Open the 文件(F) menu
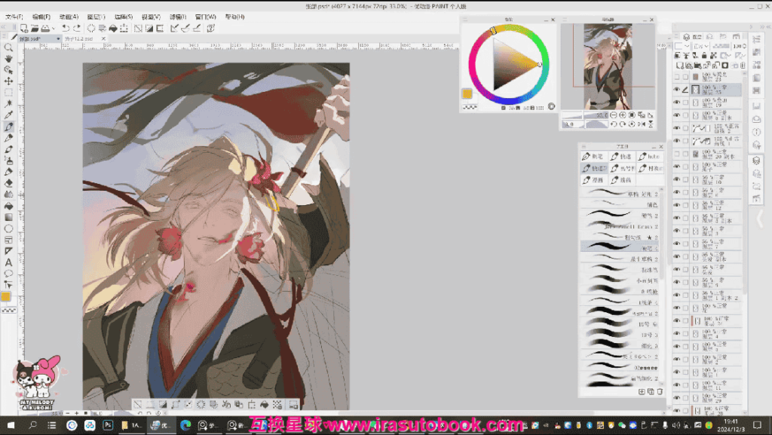This screenshot has width=772, height=435. (x=14, y=17)
